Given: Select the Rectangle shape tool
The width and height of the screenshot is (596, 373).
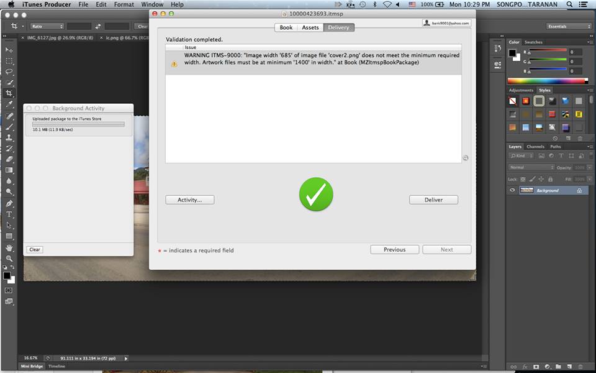Looking at the screenshot, I should tap(9, 236).
